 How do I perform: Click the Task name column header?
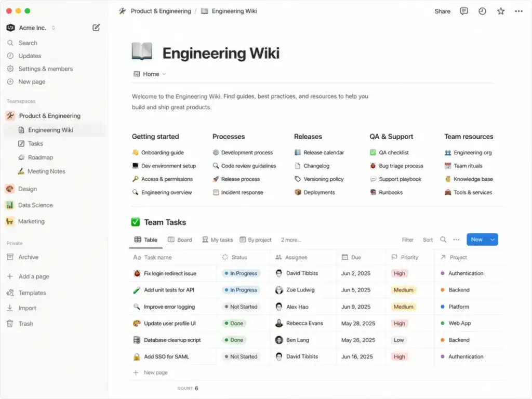pyautogui.click(x=153, y=258)
